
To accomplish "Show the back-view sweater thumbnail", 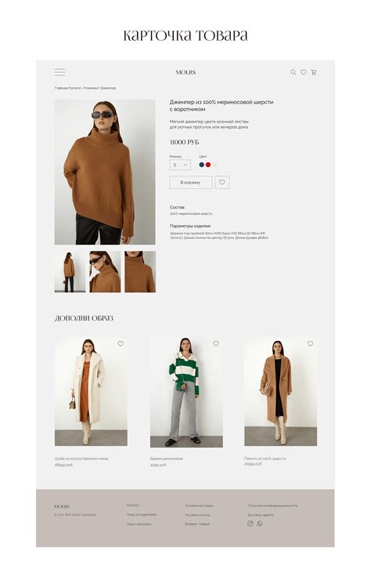I will [70, 271].
